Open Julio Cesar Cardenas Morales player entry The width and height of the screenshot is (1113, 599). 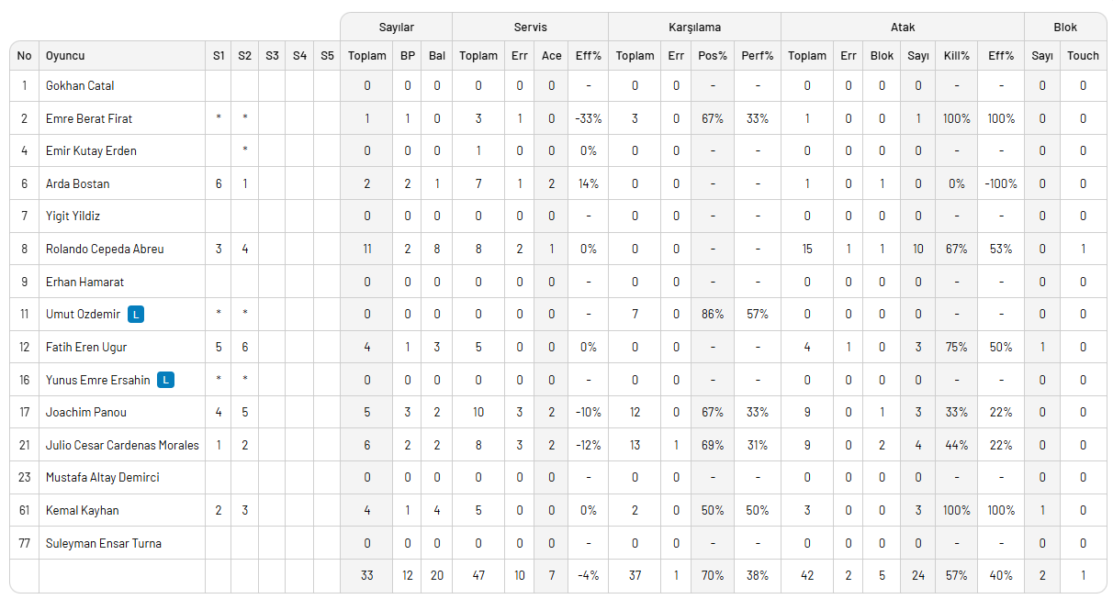click(x=122, y=445)
